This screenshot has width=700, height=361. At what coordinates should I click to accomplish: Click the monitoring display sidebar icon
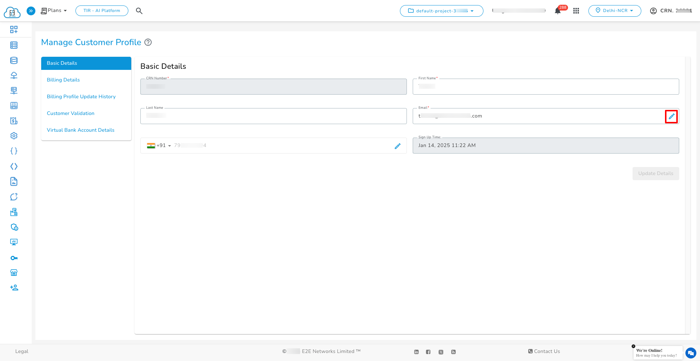click(14, 242)
